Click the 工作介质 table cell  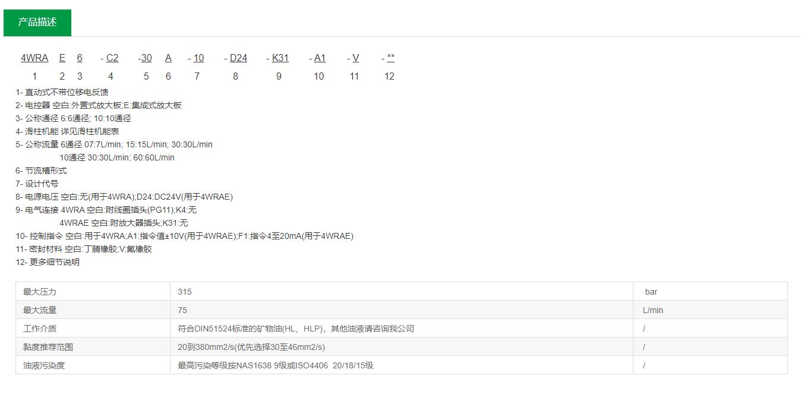[x=93, y=329]
